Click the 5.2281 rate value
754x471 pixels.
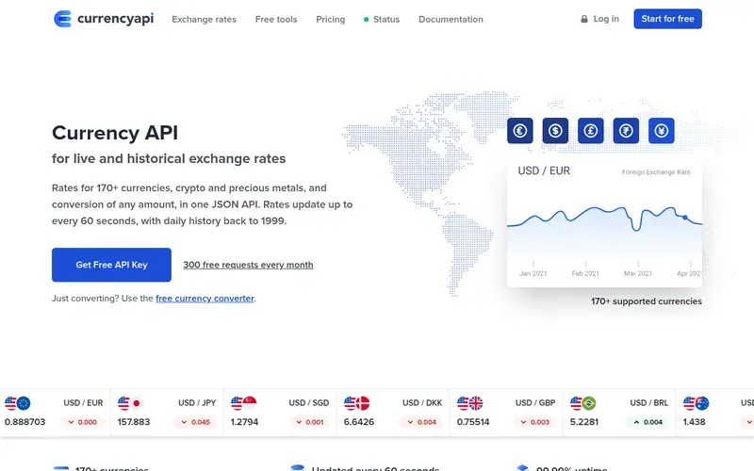584,422
